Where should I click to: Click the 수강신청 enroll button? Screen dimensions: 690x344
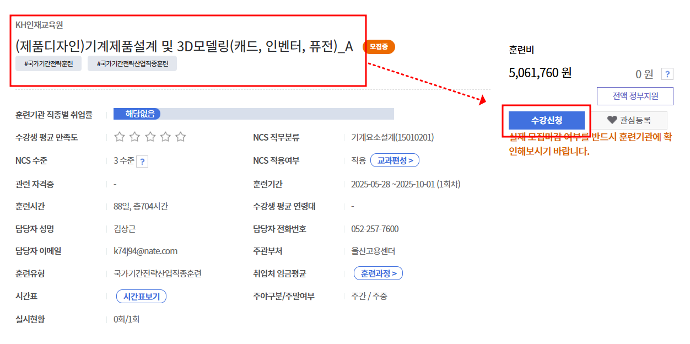click(x=546, y=120)
